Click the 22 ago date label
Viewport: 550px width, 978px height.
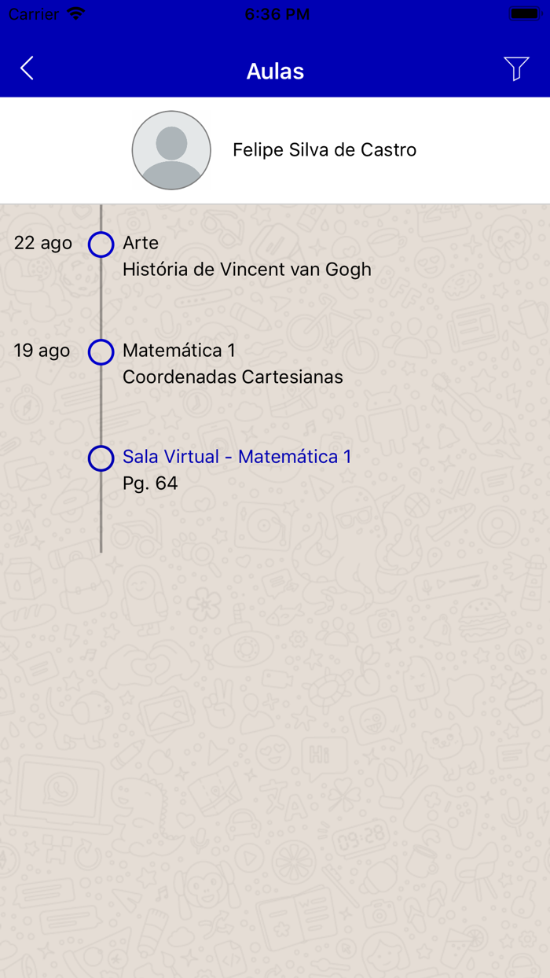coord(43,244)
